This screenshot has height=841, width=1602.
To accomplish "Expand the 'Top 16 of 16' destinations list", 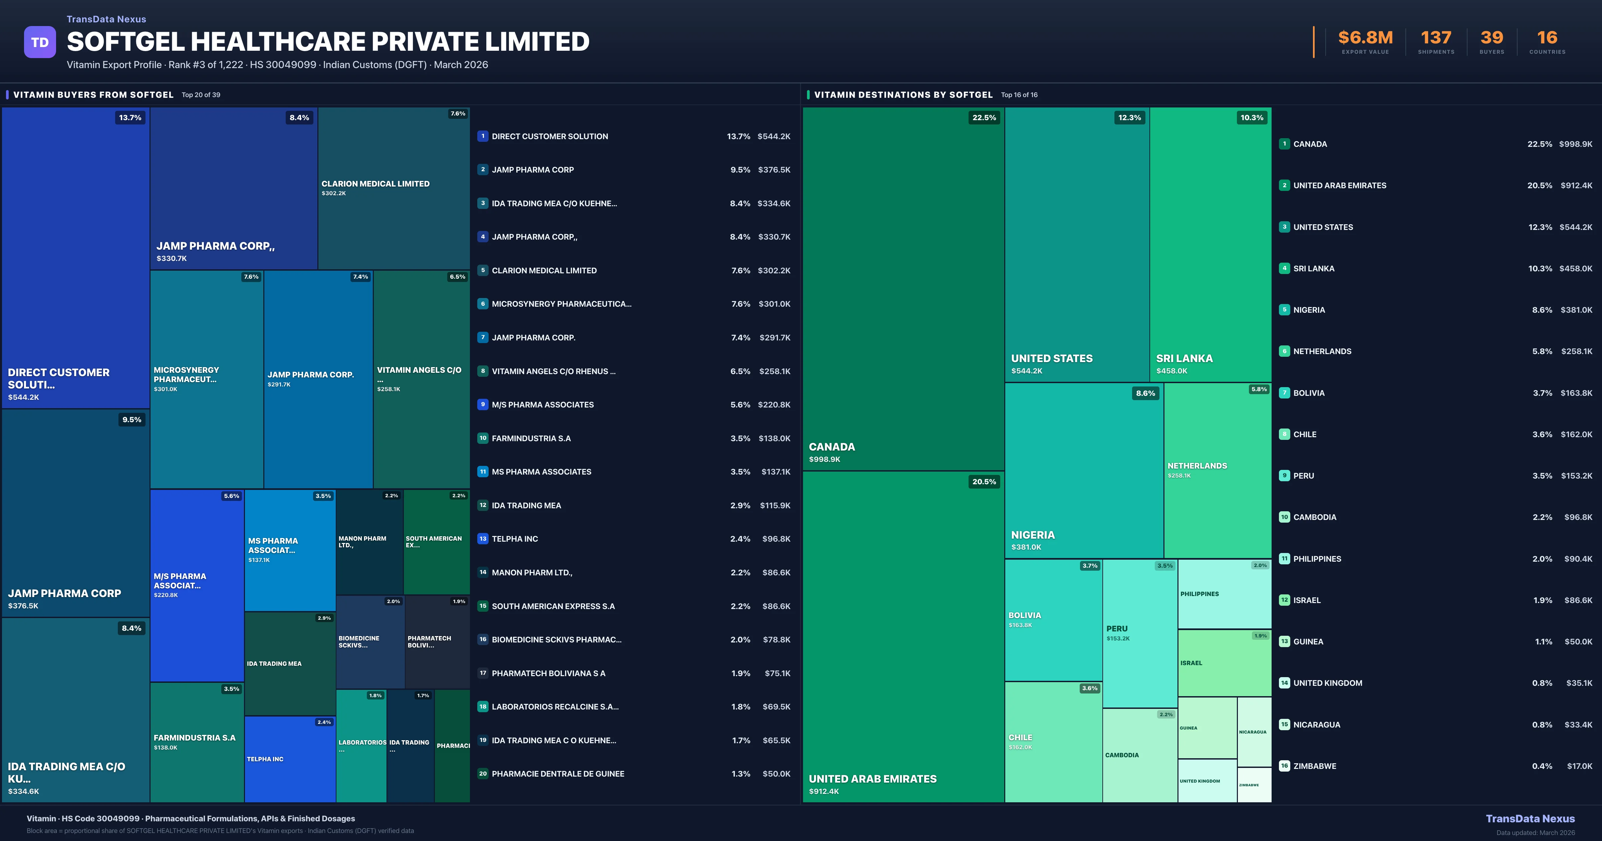I will pyautogui.click(x=1019, y=94).
